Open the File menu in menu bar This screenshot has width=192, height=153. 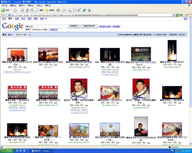point(5,6)
